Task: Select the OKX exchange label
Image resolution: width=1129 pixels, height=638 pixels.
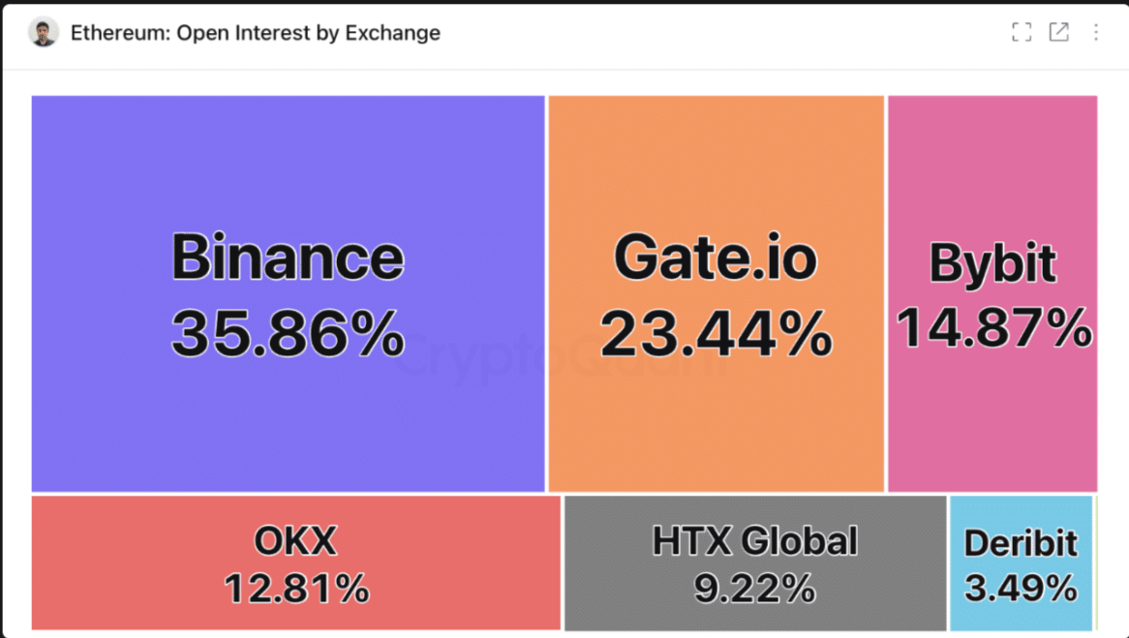Action: pos(295,541)
